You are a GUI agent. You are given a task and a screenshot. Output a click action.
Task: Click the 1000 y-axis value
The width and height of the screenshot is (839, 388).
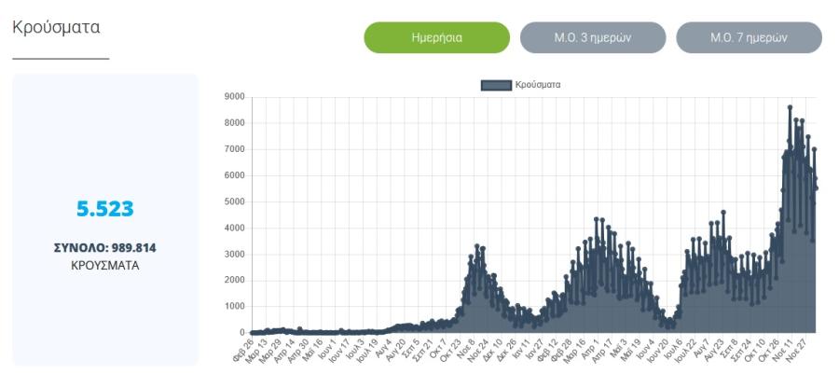coord(236,307)
